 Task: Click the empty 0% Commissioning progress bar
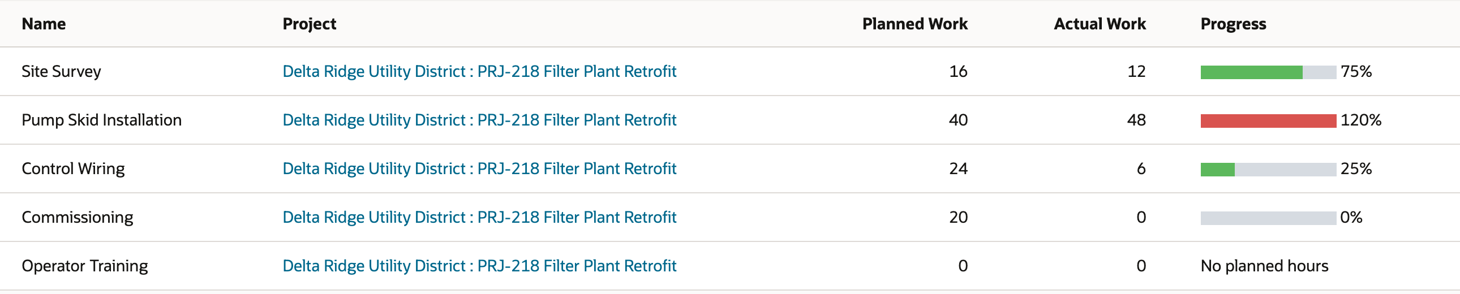[x=1268, y=218]
